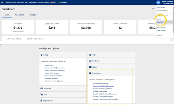This screenshot has height=106, width=174.
Task: Click the Setup gear icon
Action: [x=41, y=55]
